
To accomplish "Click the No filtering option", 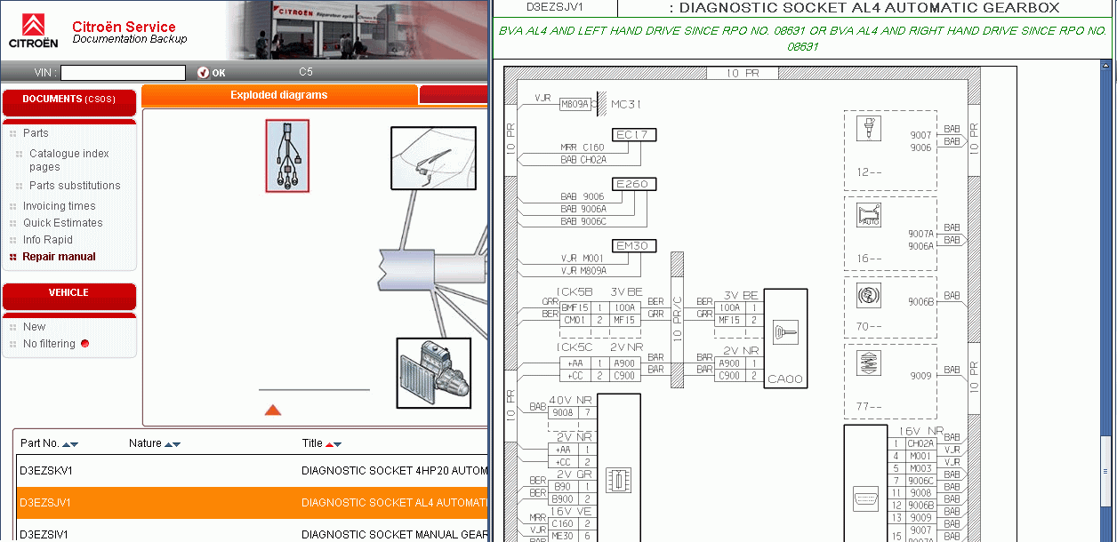I will 49,344.
